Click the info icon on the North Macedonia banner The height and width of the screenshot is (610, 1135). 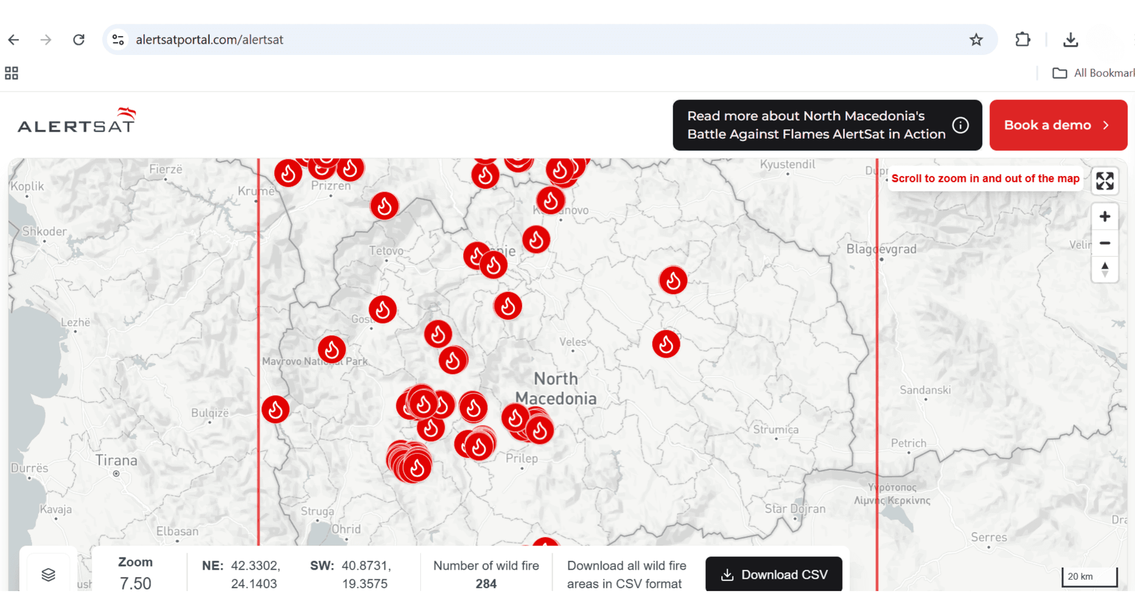tap(961, 125)
